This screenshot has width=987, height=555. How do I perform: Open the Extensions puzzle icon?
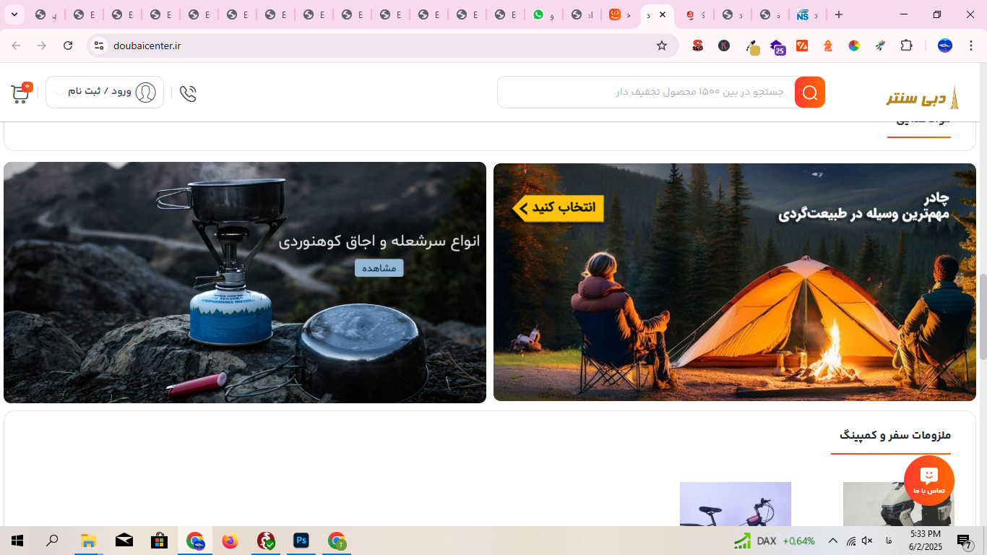click(x=906, y=46)
